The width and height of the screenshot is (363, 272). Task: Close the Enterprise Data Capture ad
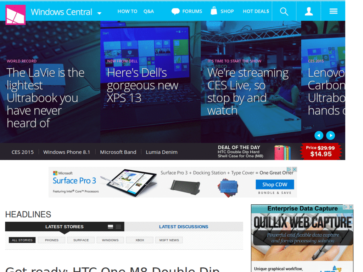[x=351, y=207]
